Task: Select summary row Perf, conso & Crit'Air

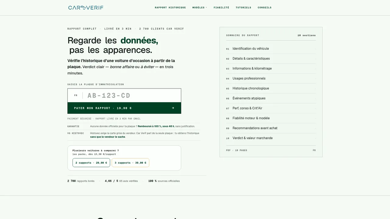Action: coord(271,108)
